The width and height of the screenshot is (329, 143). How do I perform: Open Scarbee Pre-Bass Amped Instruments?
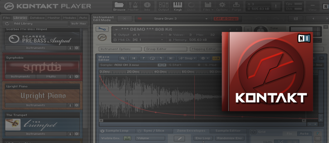click(36, 48)
